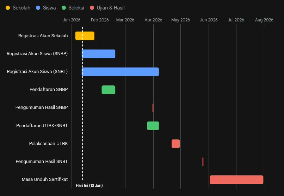
Task: Select the red Masa Unduh Sertifikat bar
Action: (x=236, y=179)
